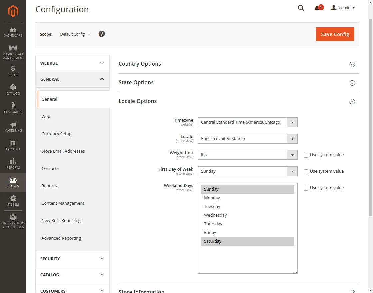Viewport: 373px width, 293px height.
Task: Open the admin search magnifier
Action: click(x=301, y=8)
